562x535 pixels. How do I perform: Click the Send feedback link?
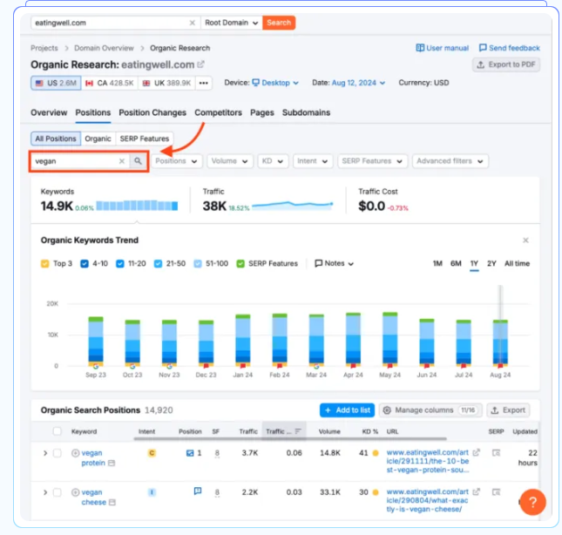tap(510, 48)
